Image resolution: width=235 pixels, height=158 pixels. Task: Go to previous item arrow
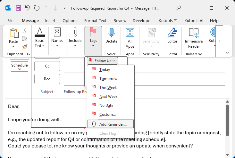pos(46,8)
